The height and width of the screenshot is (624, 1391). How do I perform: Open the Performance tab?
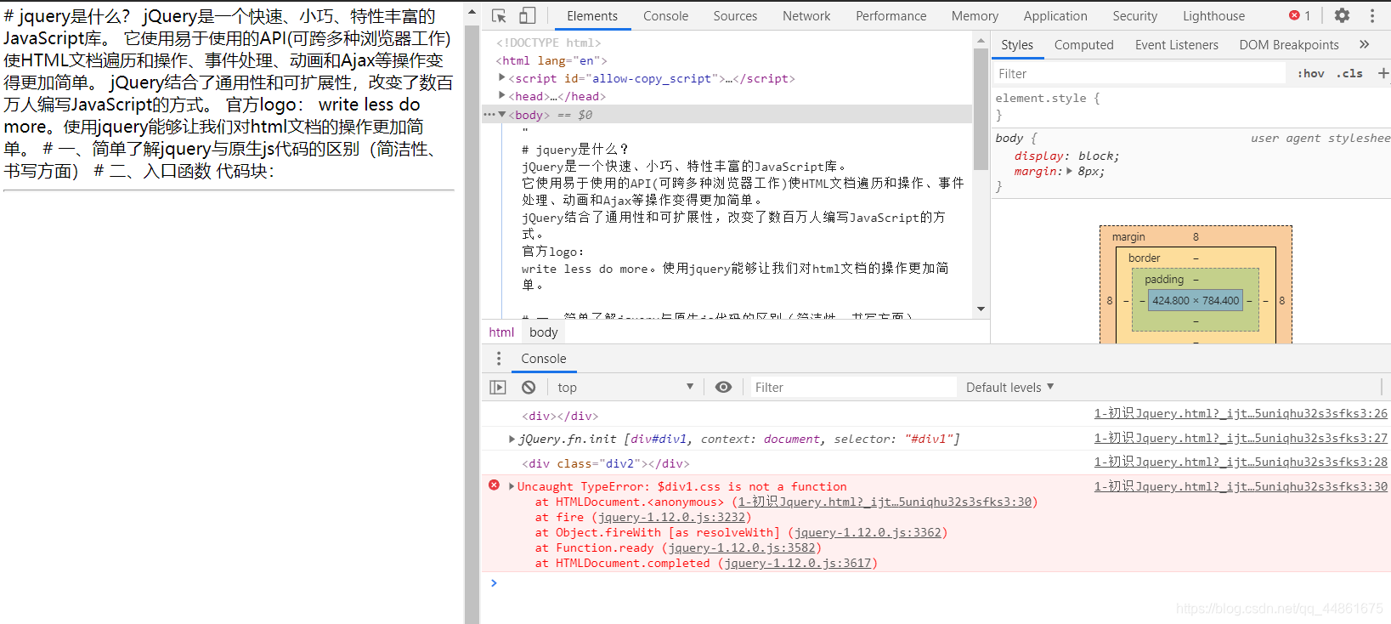(891, 16)
